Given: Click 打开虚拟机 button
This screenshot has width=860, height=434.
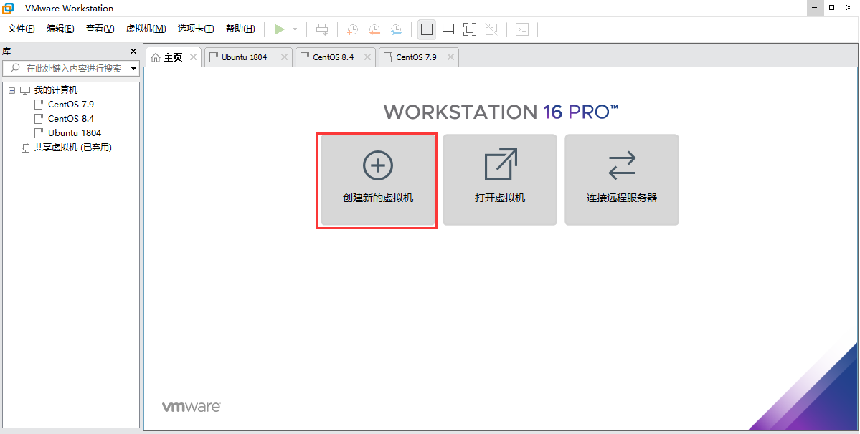Looking at the screenshot, I should point(500,180).
